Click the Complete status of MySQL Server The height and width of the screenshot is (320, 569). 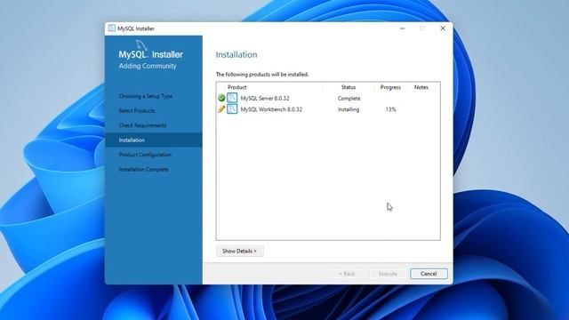(x=349, y=99)
